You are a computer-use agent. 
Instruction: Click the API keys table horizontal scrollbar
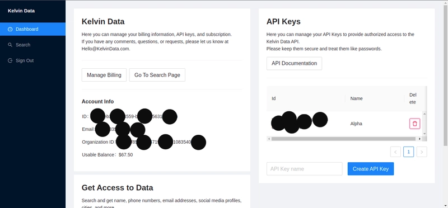click(x=343, y=139)
